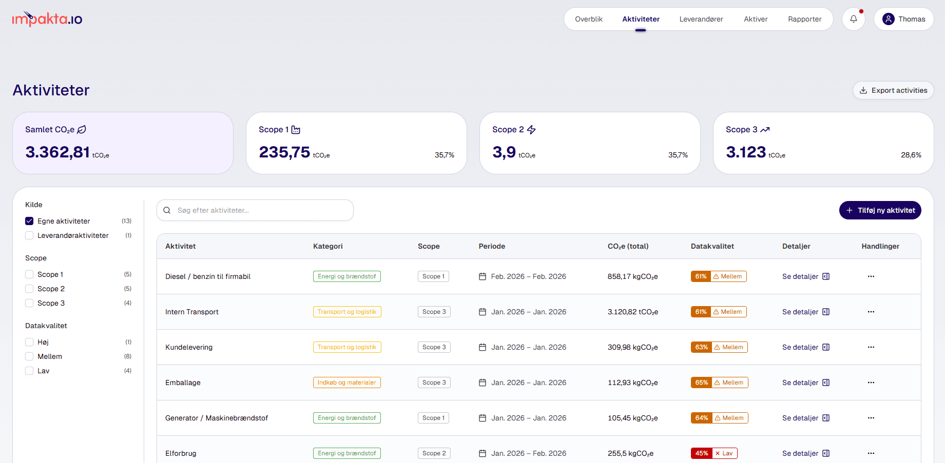Image resolution: width=945 pixels, height=463 pixels.
Task: Click the magnifier icon in the search field
Action: click(167, 210)
